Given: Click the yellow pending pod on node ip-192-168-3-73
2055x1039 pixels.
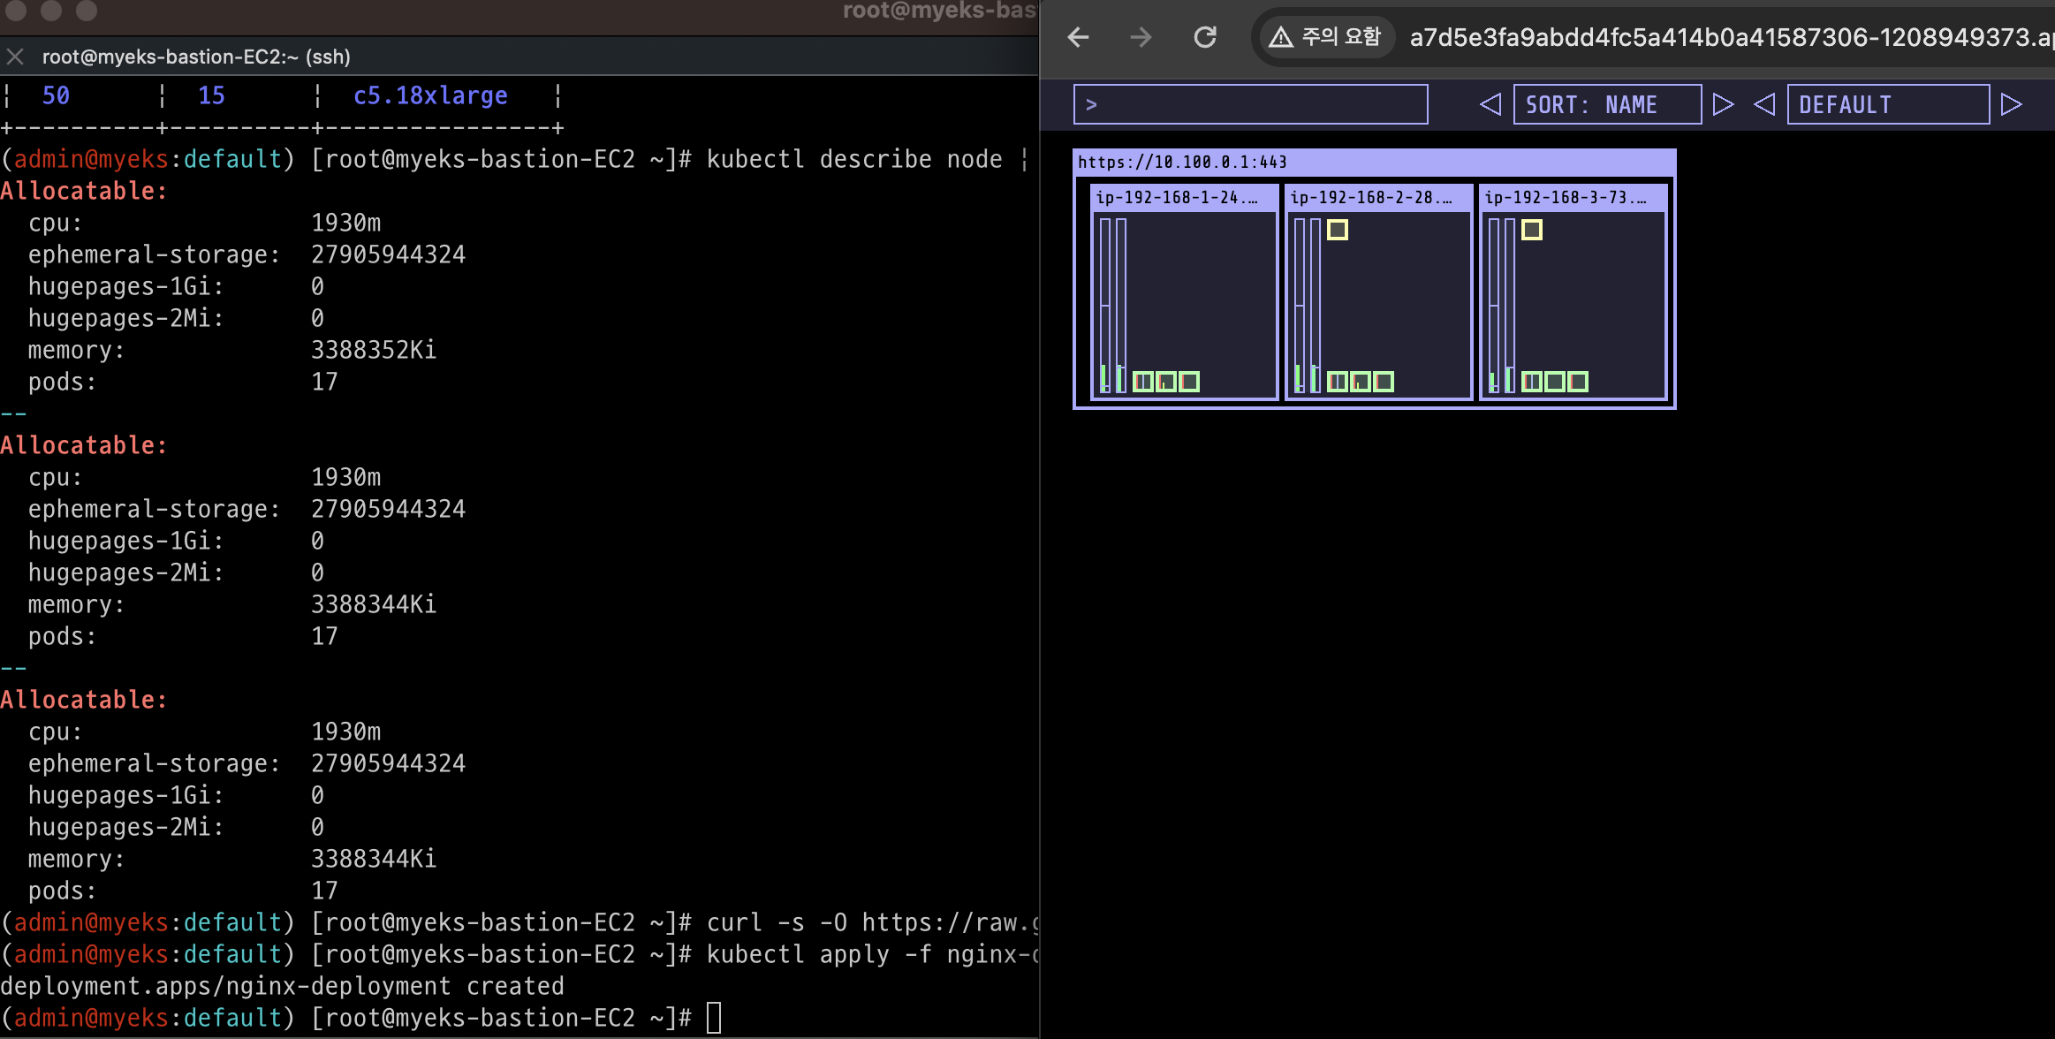Looking at the screenshot, I should pyautogui.click(x=1532, y=230).
